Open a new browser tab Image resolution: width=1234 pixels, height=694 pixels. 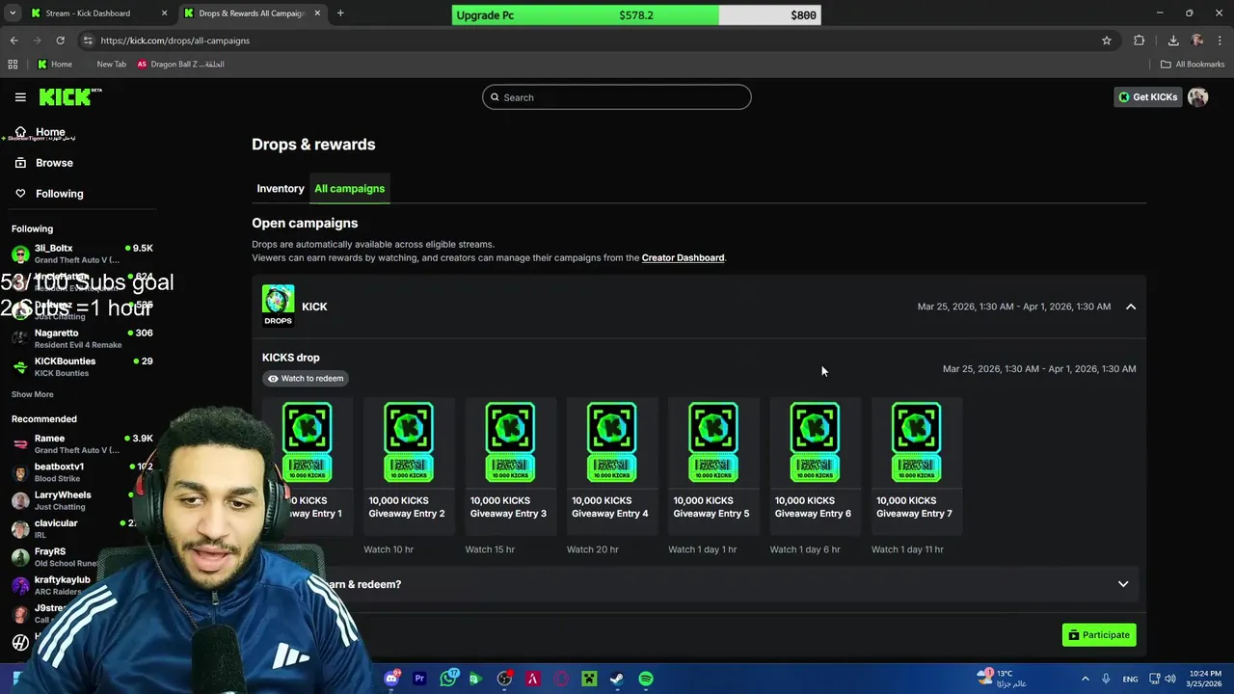click(340, 13)
